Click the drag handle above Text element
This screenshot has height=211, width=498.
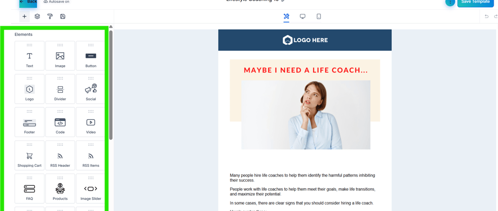[30, 45]
